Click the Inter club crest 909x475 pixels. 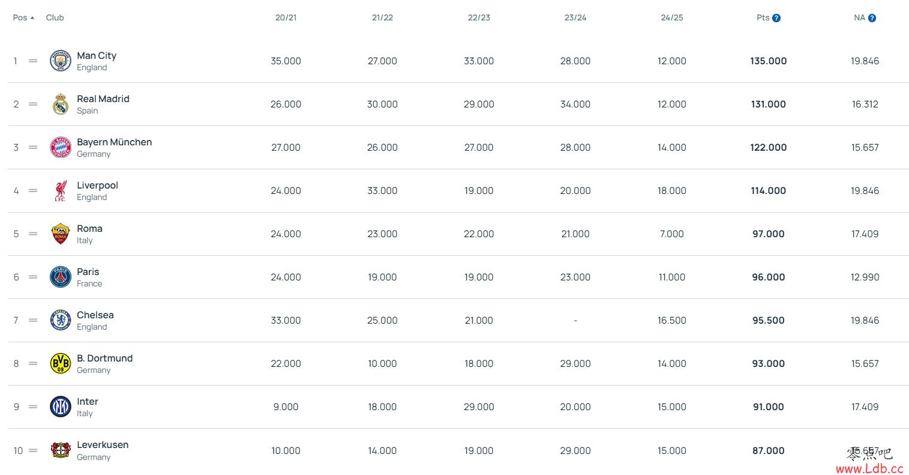[x=61, y=407]
